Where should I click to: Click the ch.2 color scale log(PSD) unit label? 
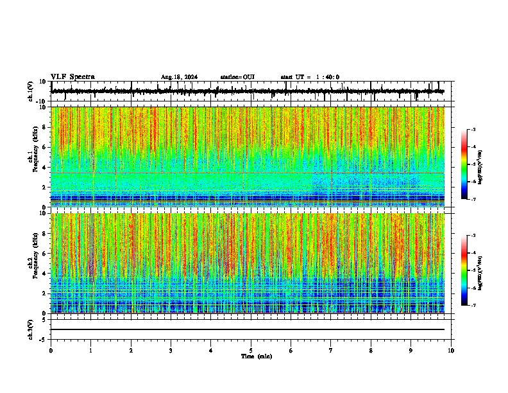[480, 273]
